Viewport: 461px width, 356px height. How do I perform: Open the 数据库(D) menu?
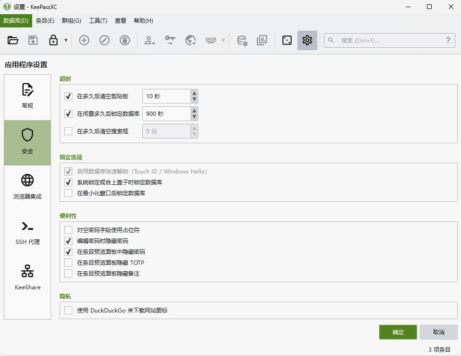[x=16, y=21]
